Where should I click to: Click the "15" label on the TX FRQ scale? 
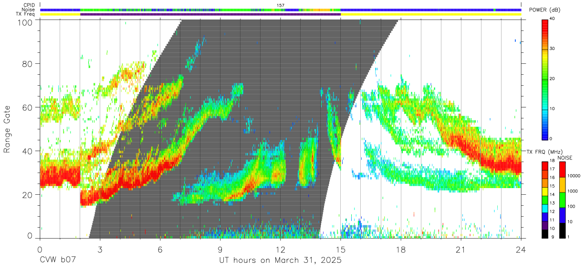[553, 187]
